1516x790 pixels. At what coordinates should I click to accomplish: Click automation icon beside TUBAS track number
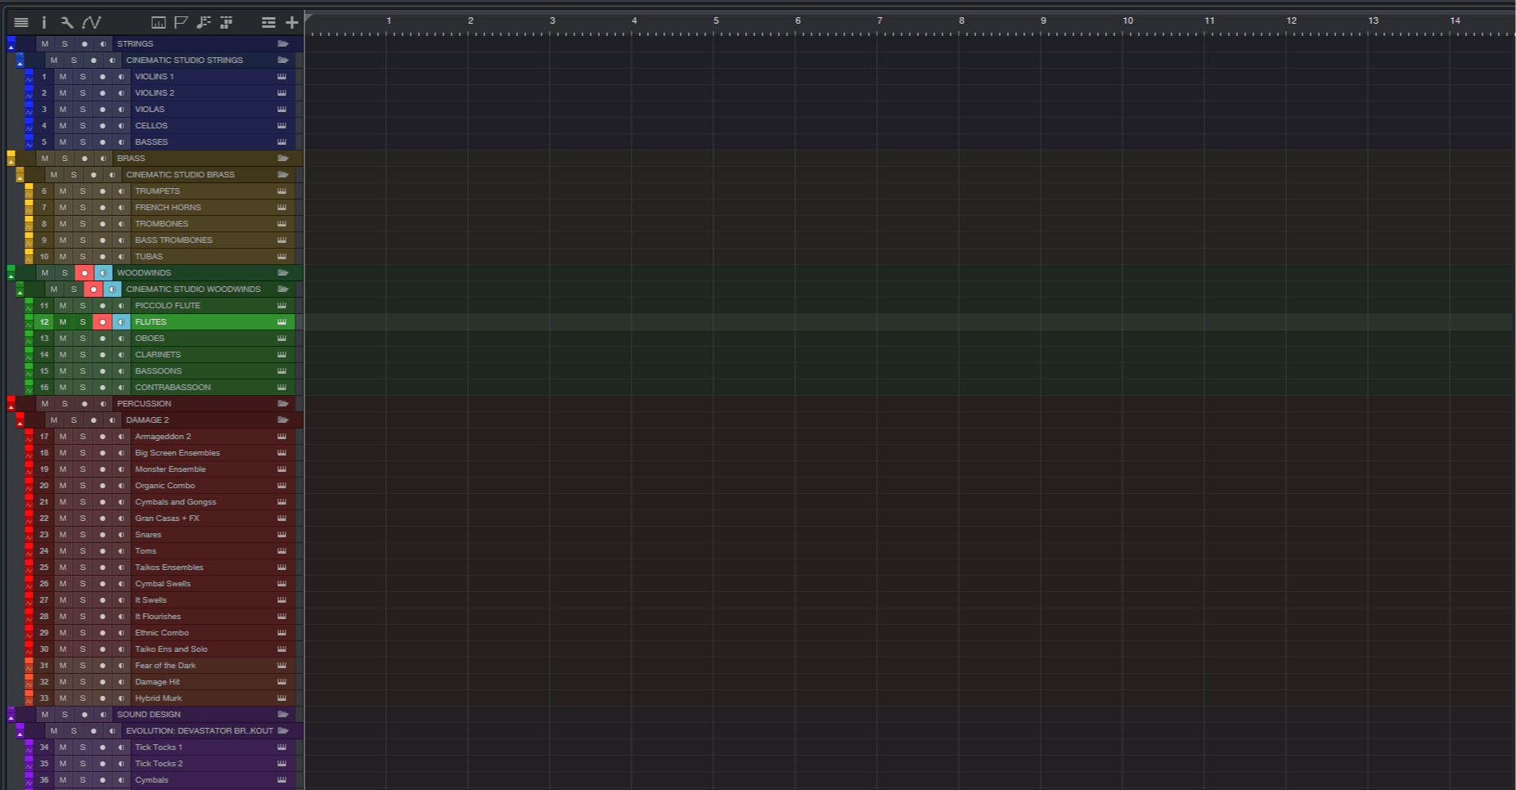coord(29,259)
